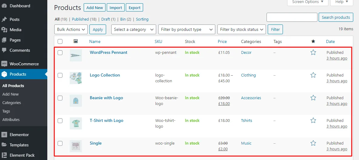359x160 pixels.
Task: Open Tags submenu item
Action: coord(6,111)
